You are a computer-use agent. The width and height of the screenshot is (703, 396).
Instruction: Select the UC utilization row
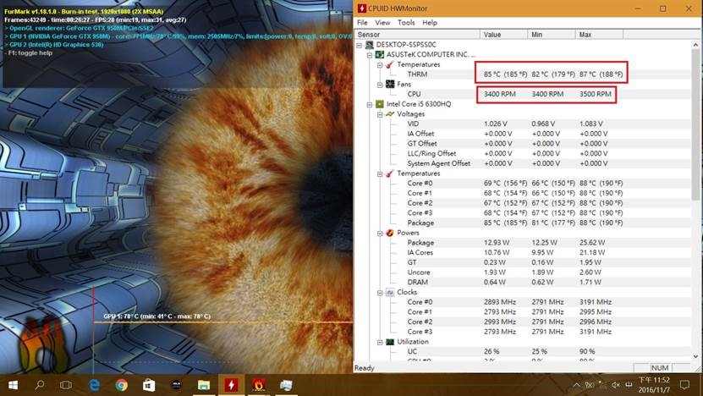coord(523,352)
